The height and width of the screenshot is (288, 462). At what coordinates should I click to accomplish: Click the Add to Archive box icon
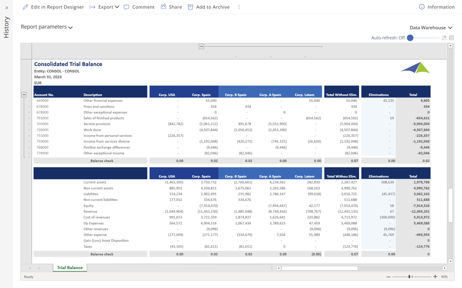[x=190, y=7]
